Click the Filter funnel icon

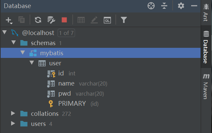pyautogui.click(x=123, y=20)
